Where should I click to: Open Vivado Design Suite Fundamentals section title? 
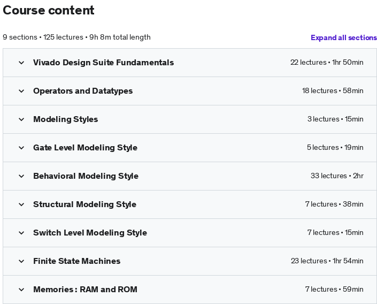pos(103,63)
